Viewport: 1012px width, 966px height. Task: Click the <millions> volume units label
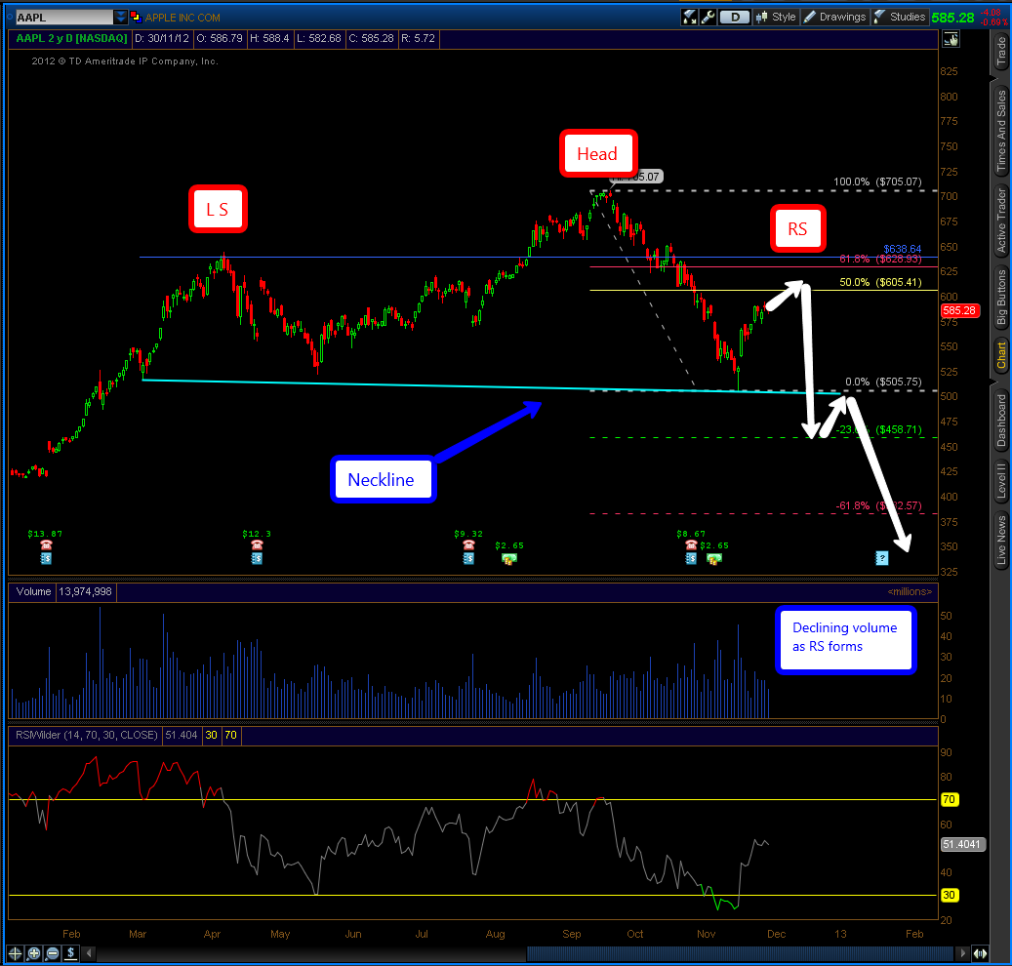(910, 591)
